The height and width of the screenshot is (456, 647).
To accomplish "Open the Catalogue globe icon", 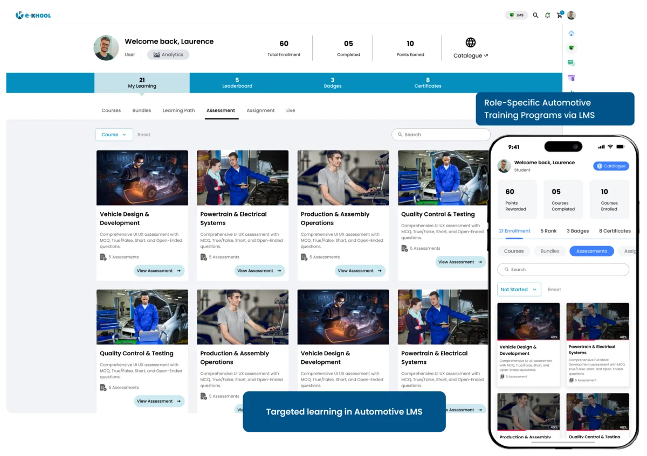I will coord(470,43).
